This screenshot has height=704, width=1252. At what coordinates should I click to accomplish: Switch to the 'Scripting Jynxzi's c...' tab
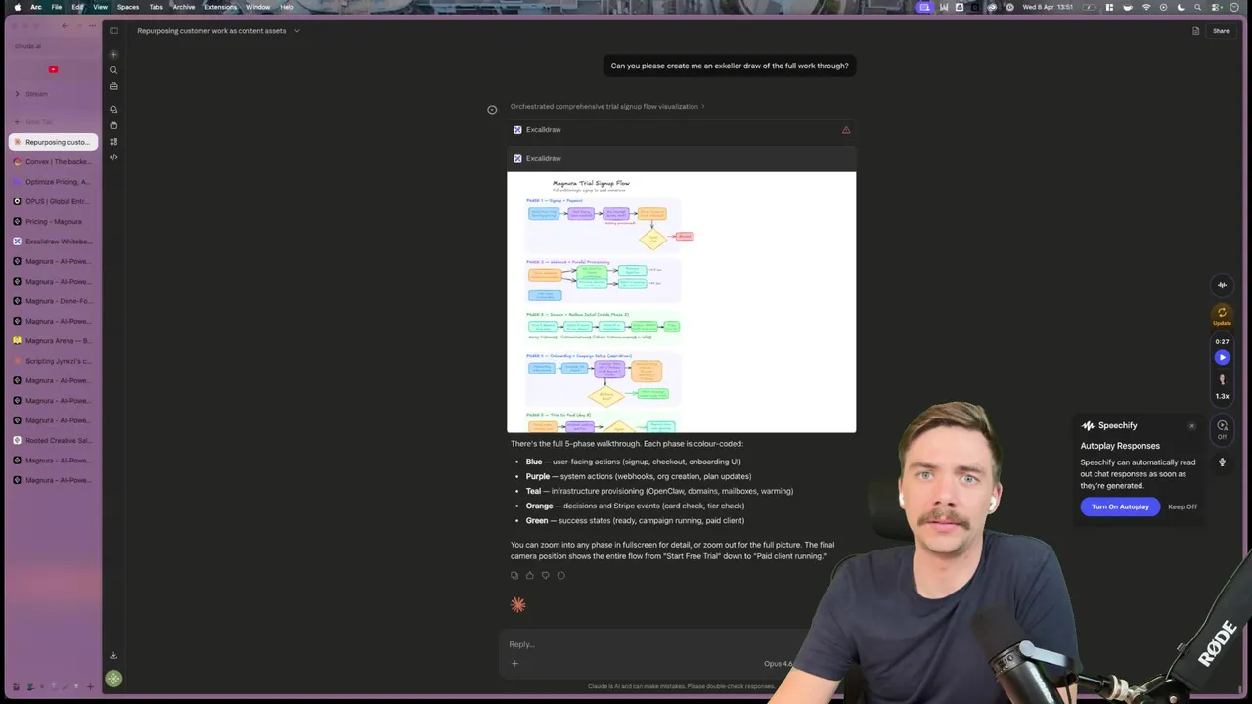(x=53, y=361)
